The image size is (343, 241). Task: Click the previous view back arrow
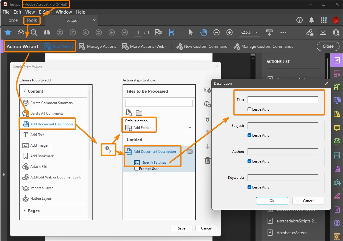coord(112,33)
